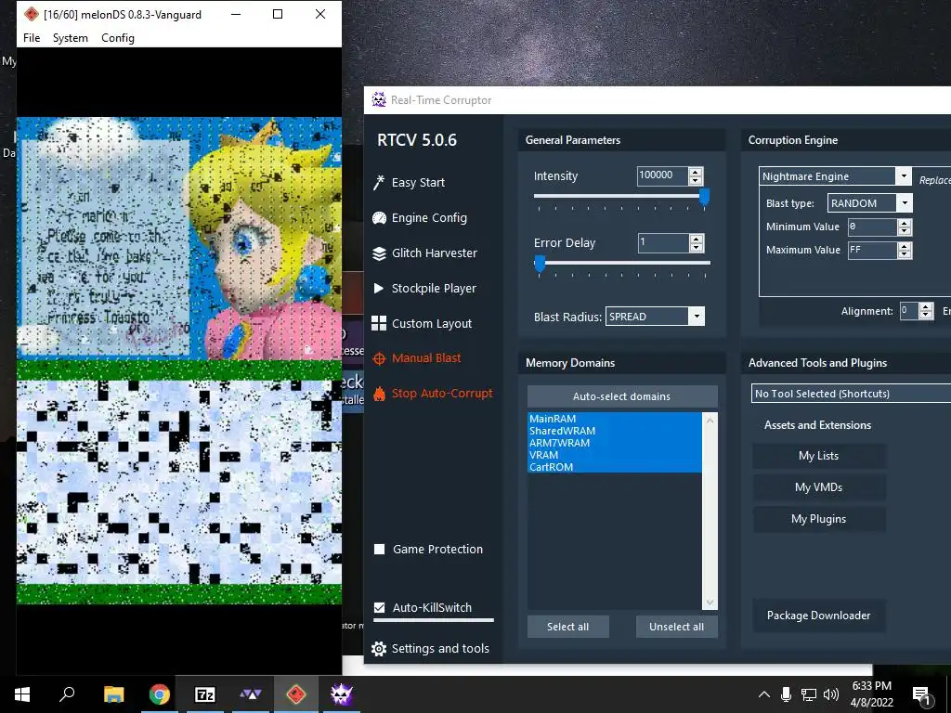Go to Easy Start section
Image resolution: width=951 pixels, height=713 pixels.
pyautogui.click(x=419, y=183)
